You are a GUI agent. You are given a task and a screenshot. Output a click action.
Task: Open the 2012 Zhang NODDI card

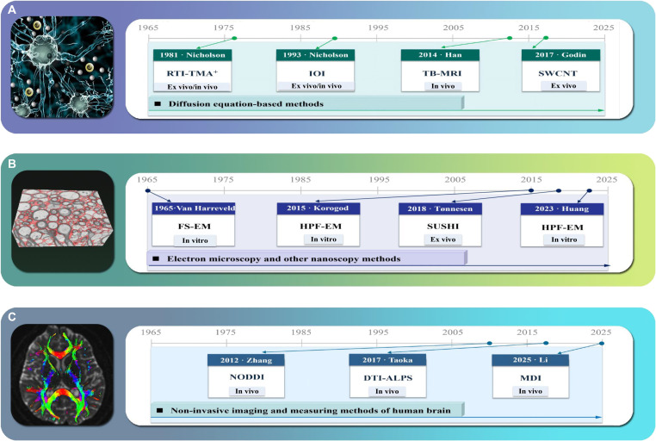click(x=246, y=376)
